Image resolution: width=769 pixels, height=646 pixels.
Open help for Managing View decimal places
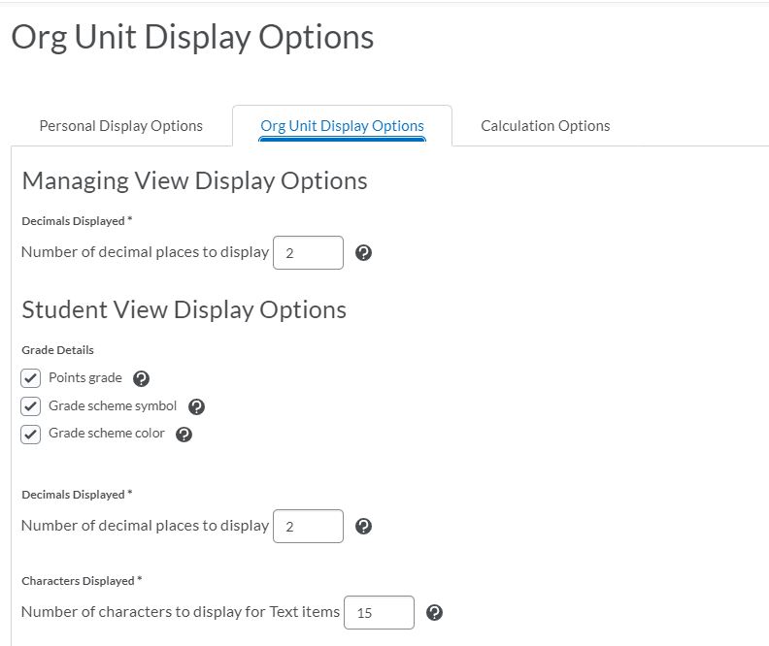(364, 253)
